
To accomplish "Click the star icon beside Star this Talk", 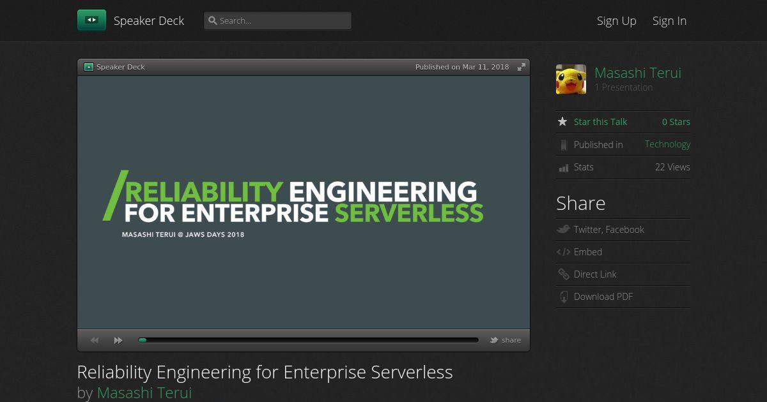I will click(x=562, y=121).
